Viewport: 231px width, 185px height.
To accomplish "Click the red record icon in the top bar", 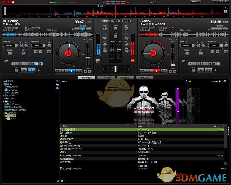I will tap(128, 2).
